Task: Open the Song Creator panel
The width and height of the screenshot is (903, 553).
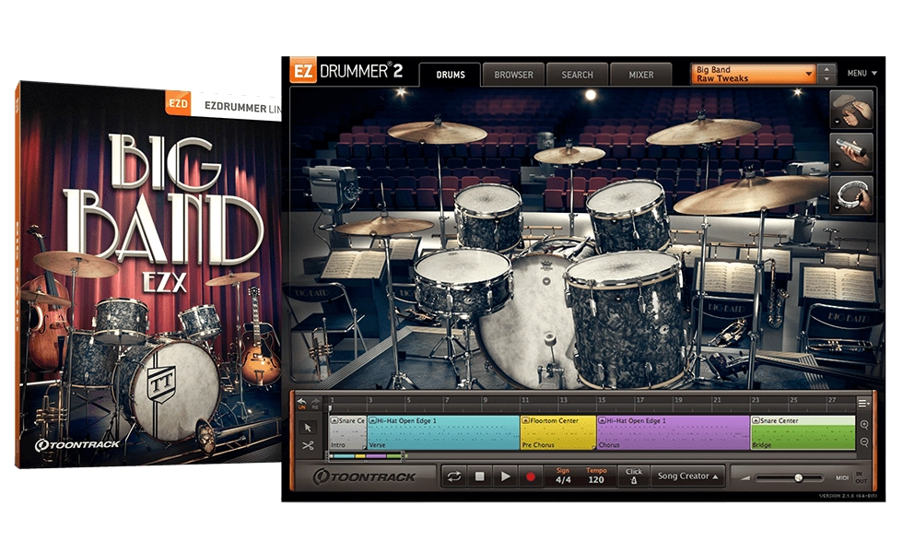Action: click(687, 476)
